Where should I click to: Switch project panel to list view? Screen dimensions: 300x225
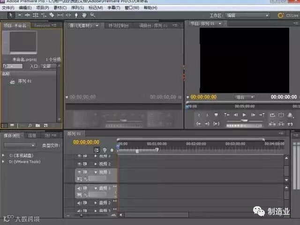pos(4,126)
